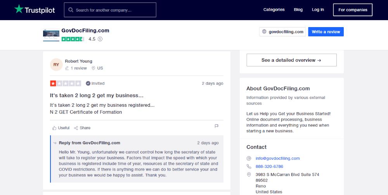Flag Robert Young's review

(x=217, y=126)
